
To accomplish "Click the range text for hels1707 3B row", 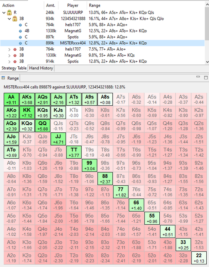I will click(107, 49).
